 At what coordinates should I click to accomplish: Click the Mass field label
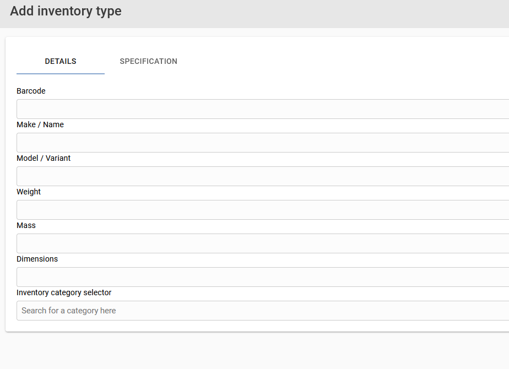(26, 225)
